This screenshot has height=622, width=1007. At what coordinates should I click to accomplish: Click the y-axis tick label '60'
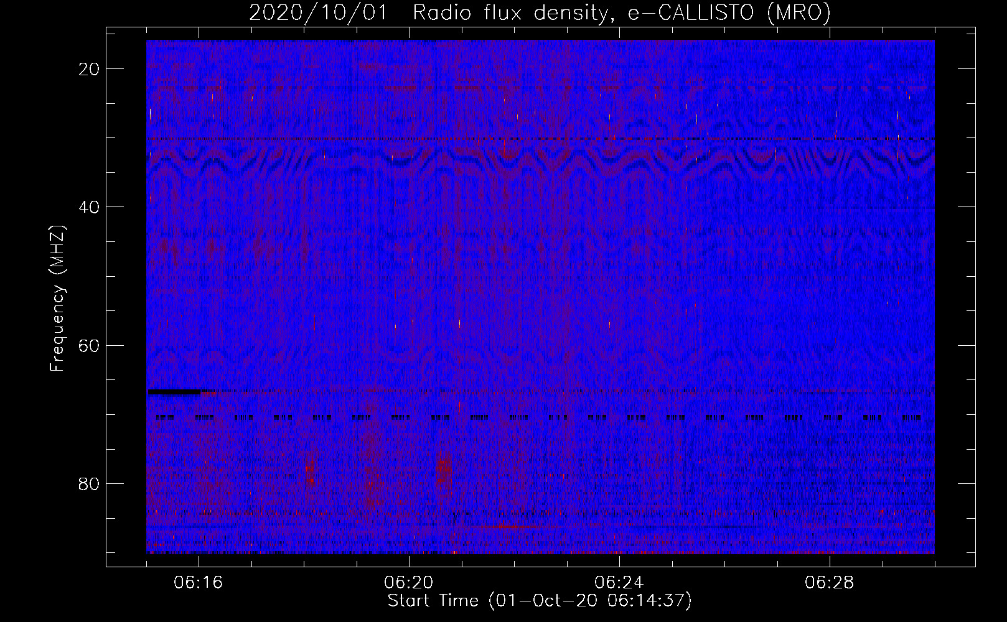(90, 345)
